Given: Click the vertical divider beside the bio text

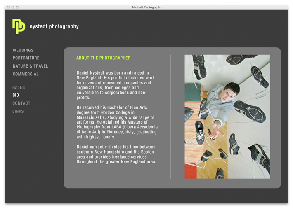Looking at the screenshot, I should (170, 117).
